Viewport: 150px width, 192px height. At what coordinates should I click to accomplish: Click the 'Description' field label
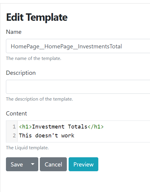[21, 73]
